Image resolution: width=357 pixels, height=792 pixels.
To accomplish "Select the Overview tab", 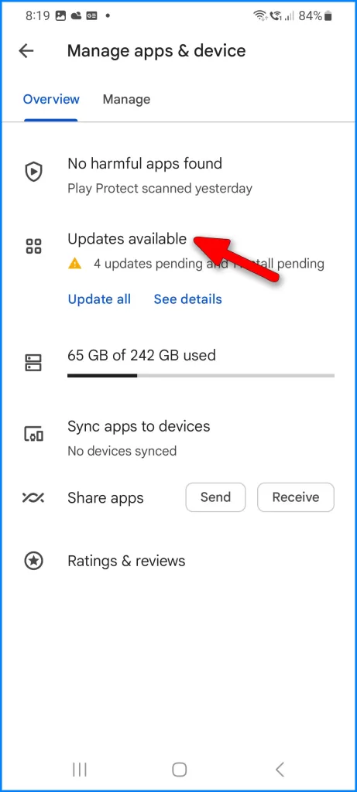I will 51,99.
